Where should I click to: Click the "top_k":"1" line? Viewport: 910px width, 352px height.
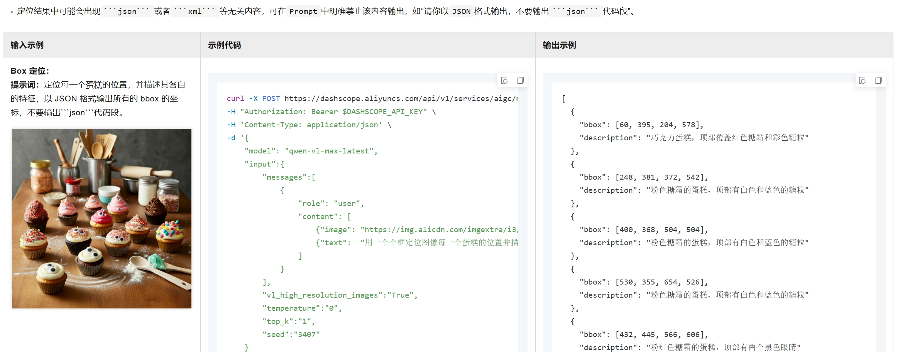point(289,322)
